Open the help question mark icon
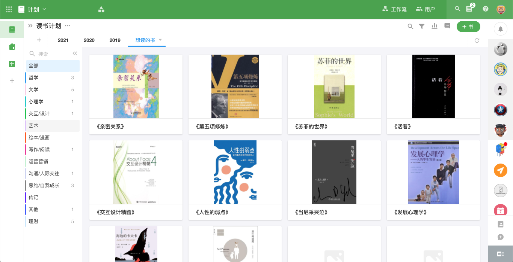The height and width of the screenshot is (262, 513). pos(486,9)
